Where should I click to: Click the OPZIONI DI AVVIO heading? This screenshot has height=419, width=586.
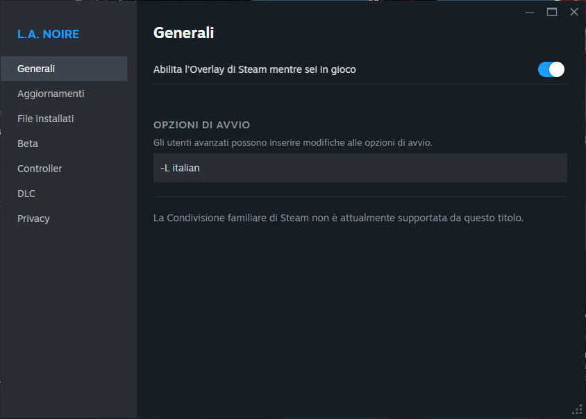pyautogui.click(x=201, y=125)
